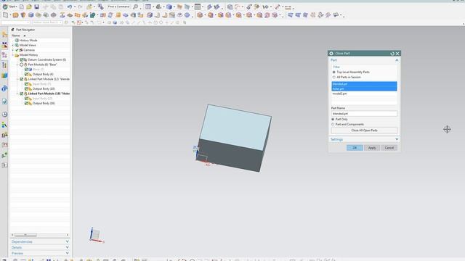Collapse the Model History node
Image resolution: width=465 pixels, height=261 pixels.
pos(13,55)
